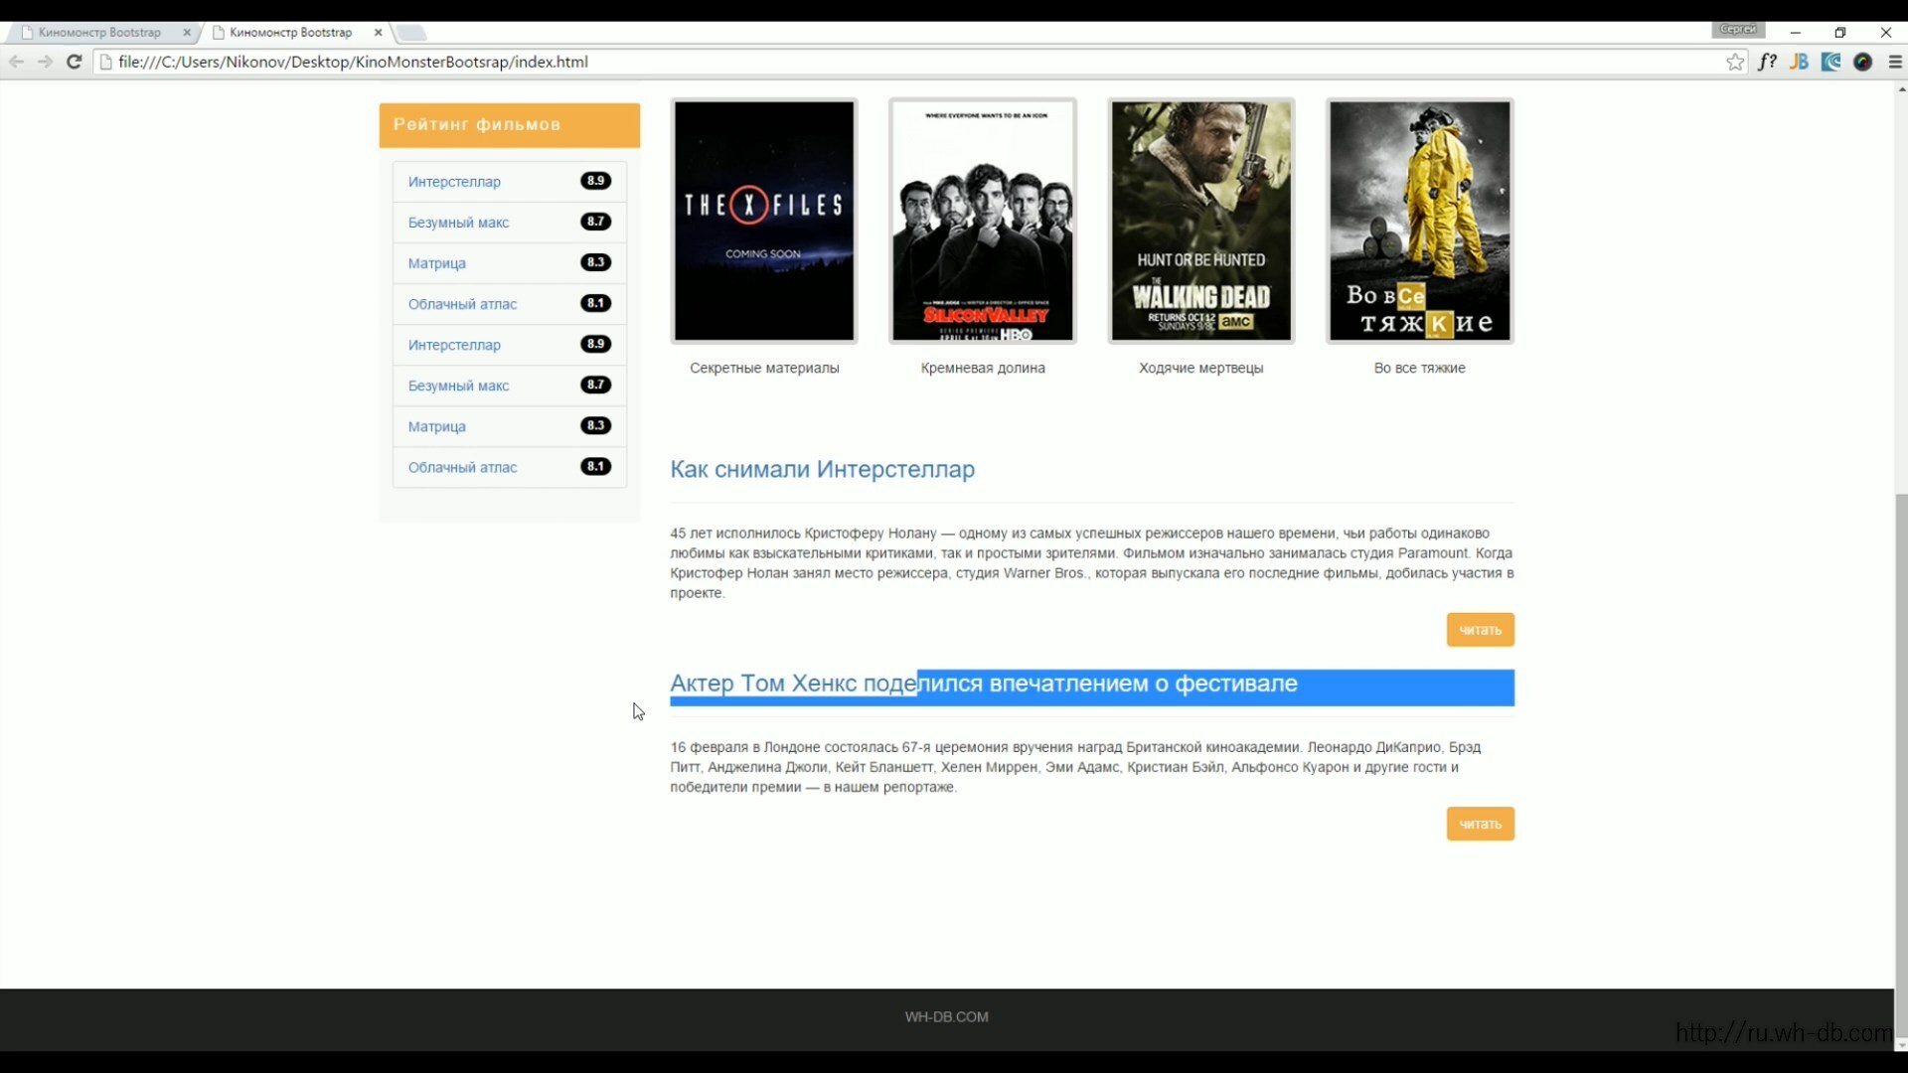Click the scrollbar down arrow
This screenshot has width=1908, height=1073.
pos(1901,1045)
